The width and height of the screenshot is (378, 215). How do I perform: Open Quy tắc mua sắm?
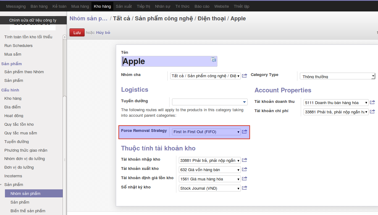(21, 133)
